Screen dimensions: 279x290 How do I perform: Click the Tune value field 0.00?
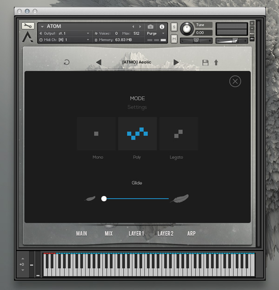click(203, 33)
